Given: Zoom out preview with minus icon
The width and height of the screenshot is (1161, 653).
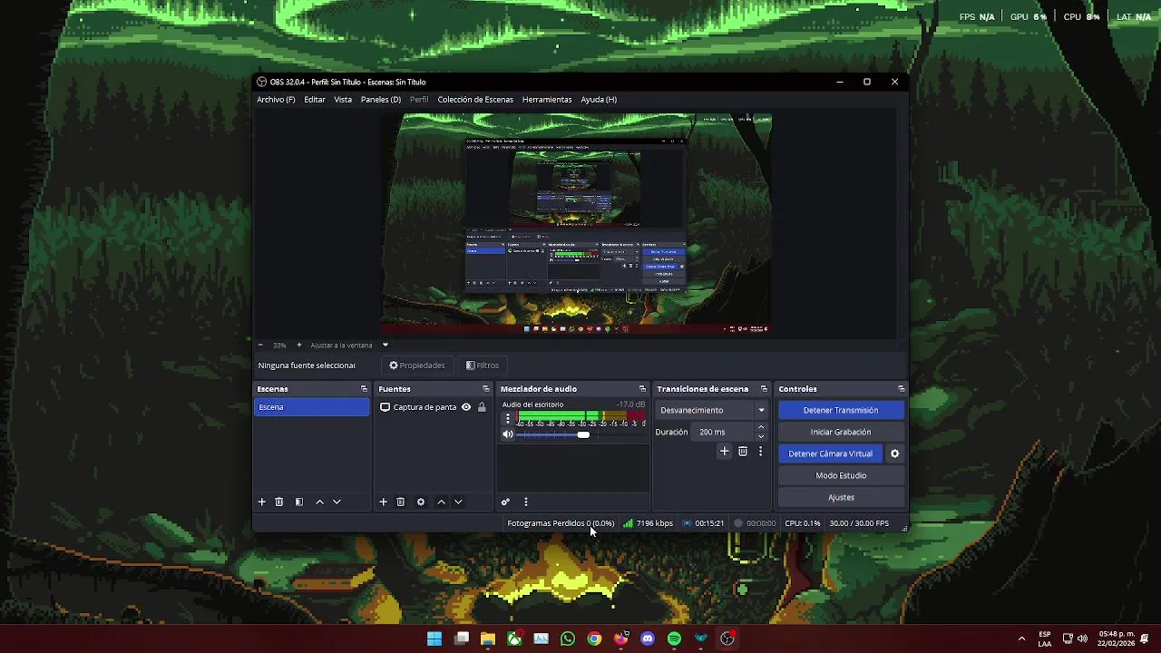Looking at the screenshot, I should tap(260, 345).
